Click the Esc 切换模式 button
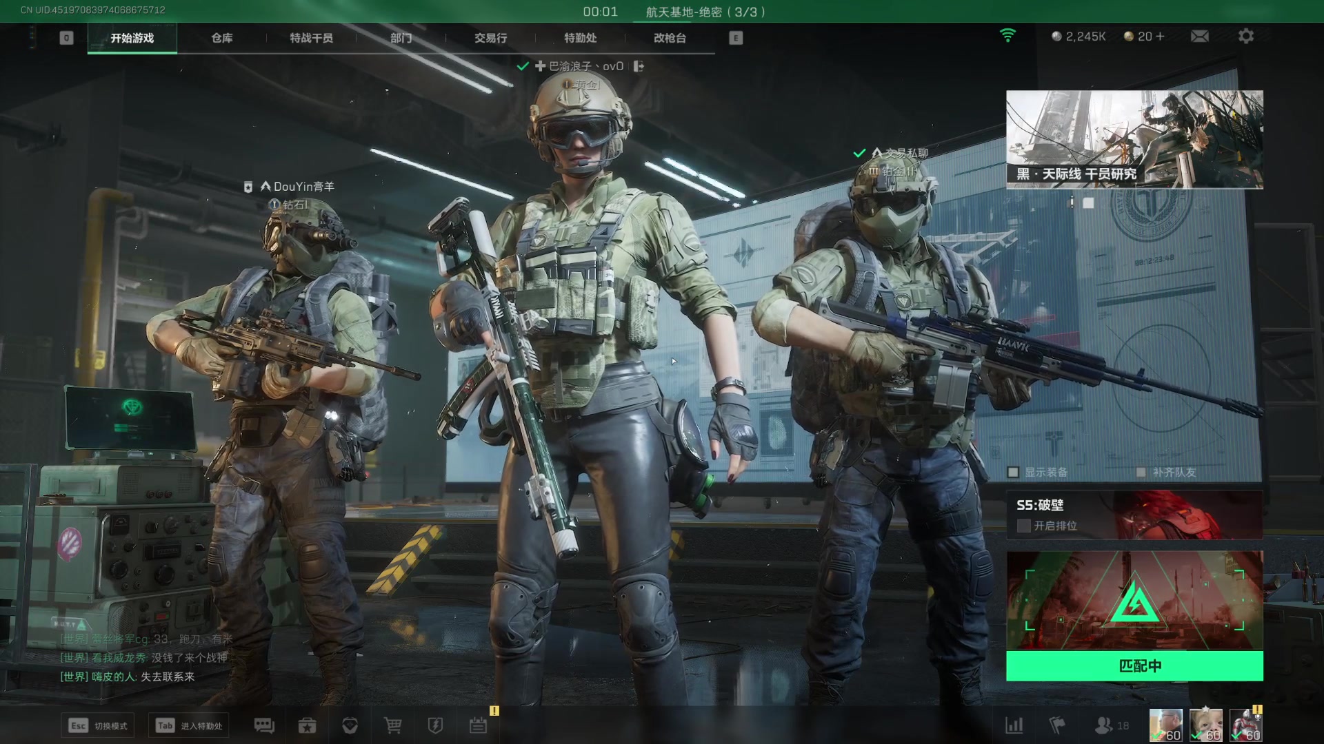This screenshot has width=1324, height=744. point(98,725)
